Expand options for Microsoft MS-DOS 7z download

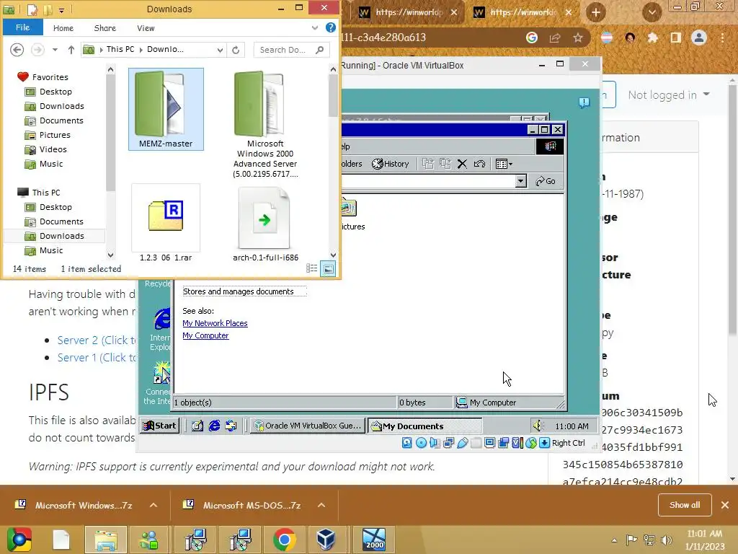point(321,505)
